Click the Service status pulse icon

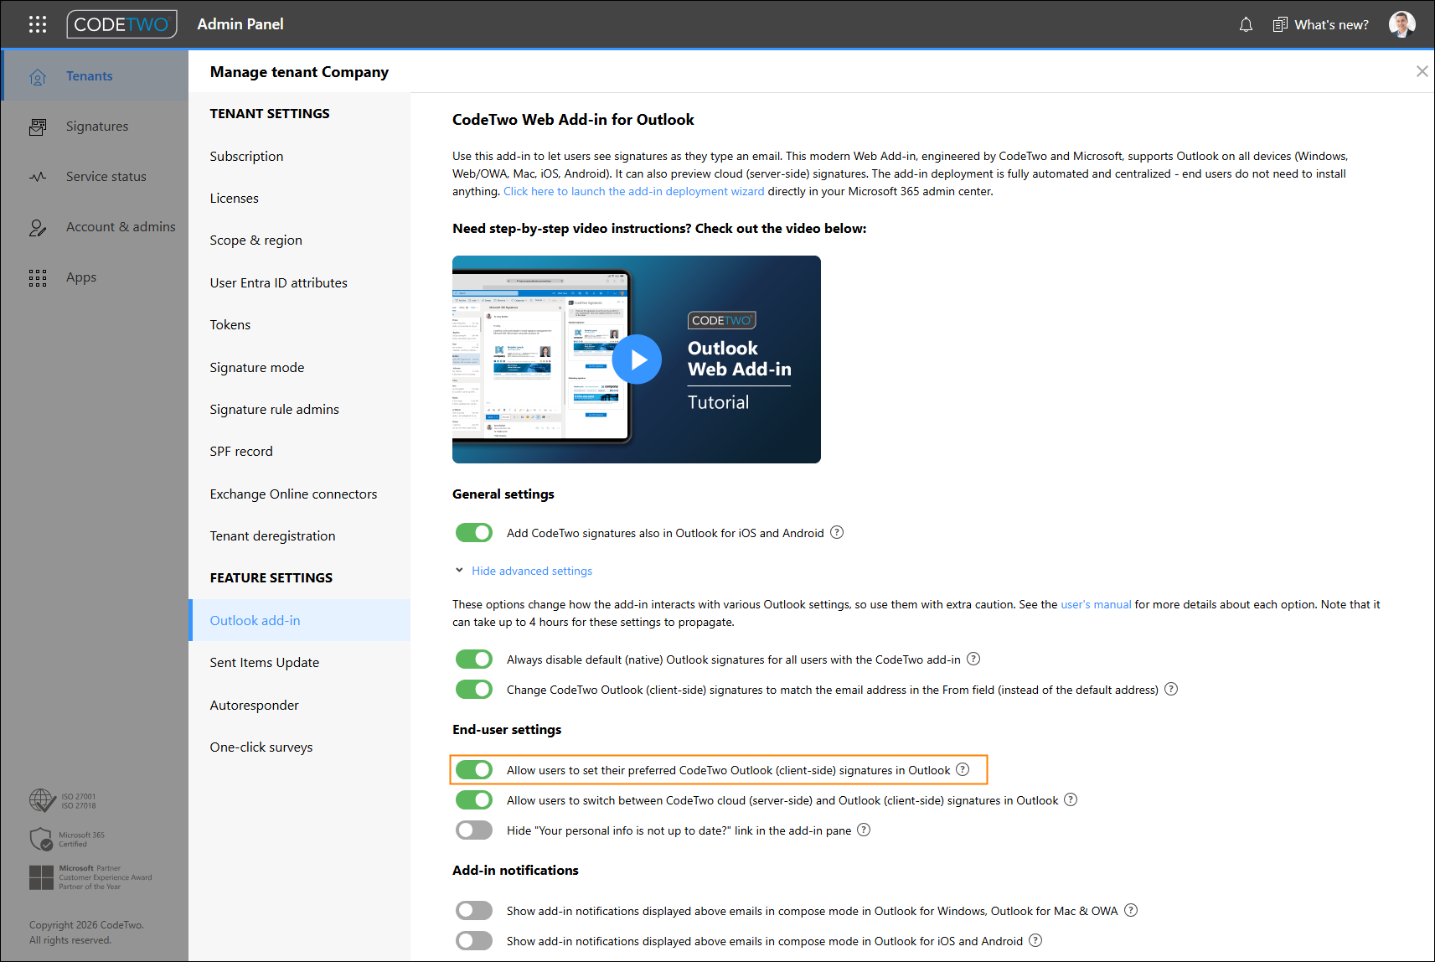[x=38, y=177]
